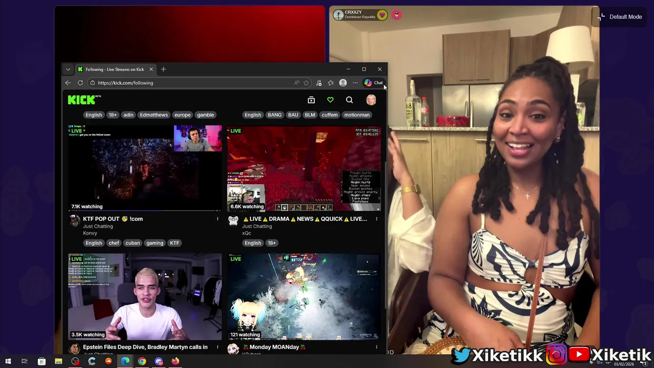
Task: Close the Following - Live Streams tab
Action: click(x=151, y=70)
